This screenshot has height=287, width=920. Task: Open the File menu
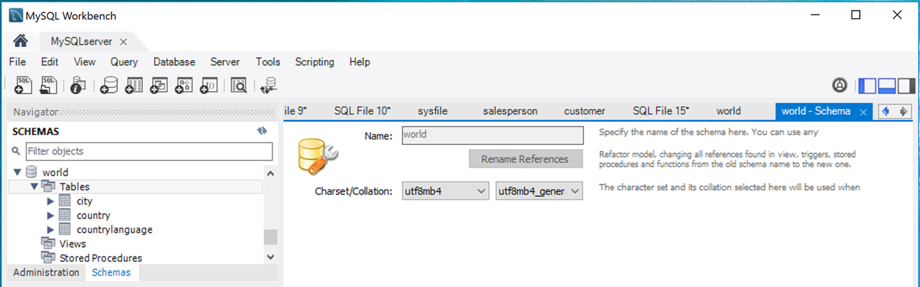tap(17, 62)
